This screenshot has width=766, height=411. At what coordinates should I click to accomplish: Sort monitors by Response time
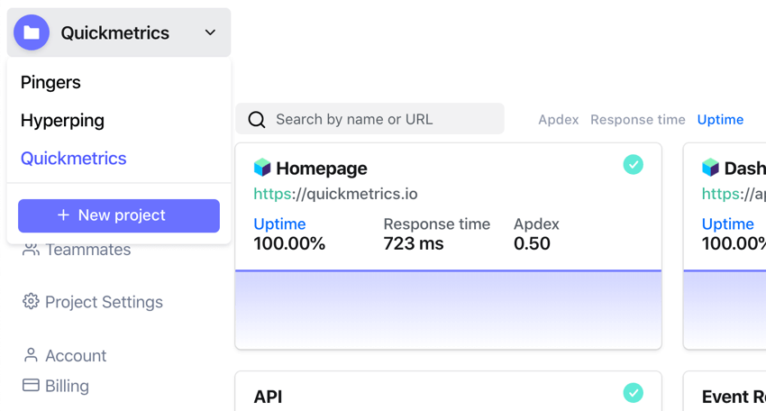(x=637, y=120)
